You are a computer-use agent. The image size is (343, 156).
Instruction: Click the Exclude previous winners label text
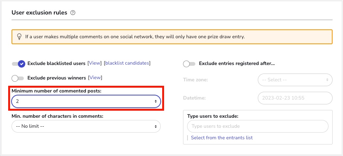pos(57,78)
